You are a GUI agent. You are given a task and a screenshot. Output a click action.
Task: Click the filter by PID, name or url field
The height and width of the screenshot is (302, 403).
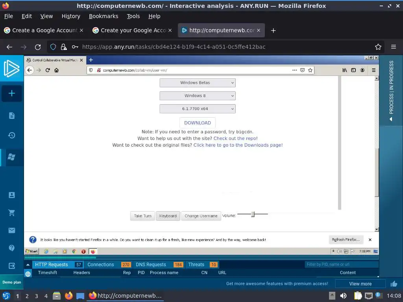(x=342, y=264)
